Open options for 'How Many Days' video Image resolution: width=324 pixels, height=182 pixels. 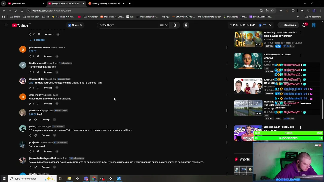click(x=300, y=33)
